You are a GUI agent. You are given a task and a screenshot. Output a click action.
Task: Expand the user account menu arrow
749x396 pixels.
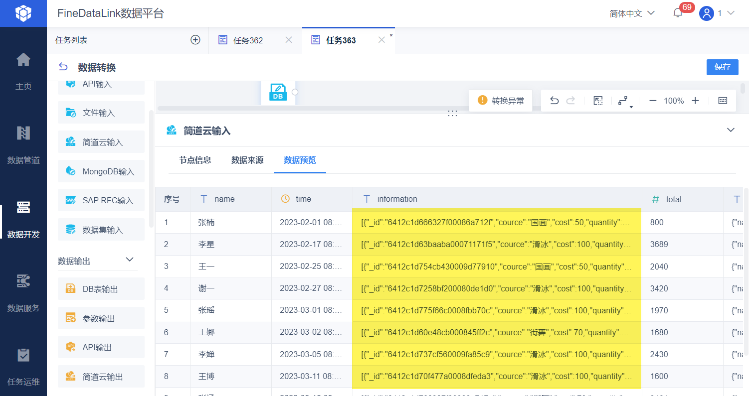point(731,13)
